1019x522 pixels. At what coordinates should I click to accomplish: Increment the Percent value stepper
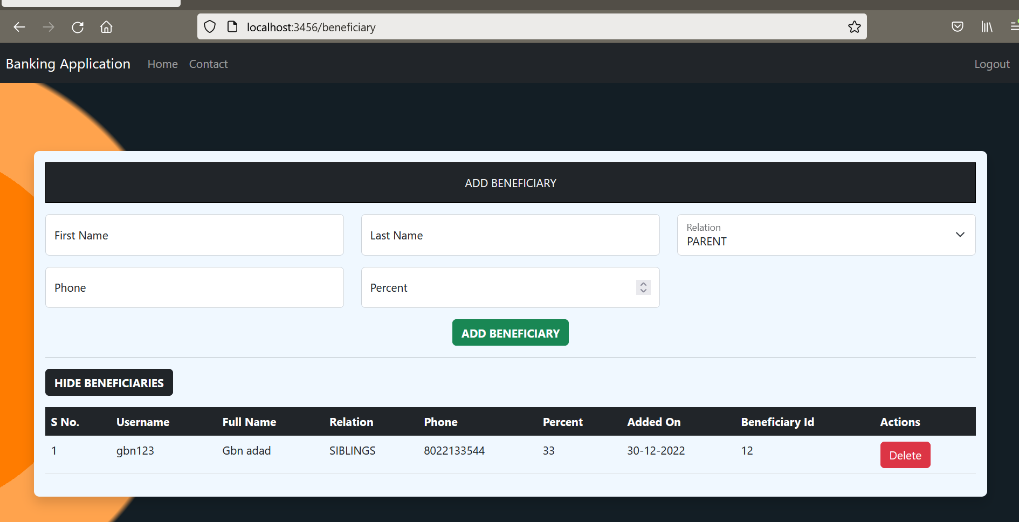tap(642, 284)
